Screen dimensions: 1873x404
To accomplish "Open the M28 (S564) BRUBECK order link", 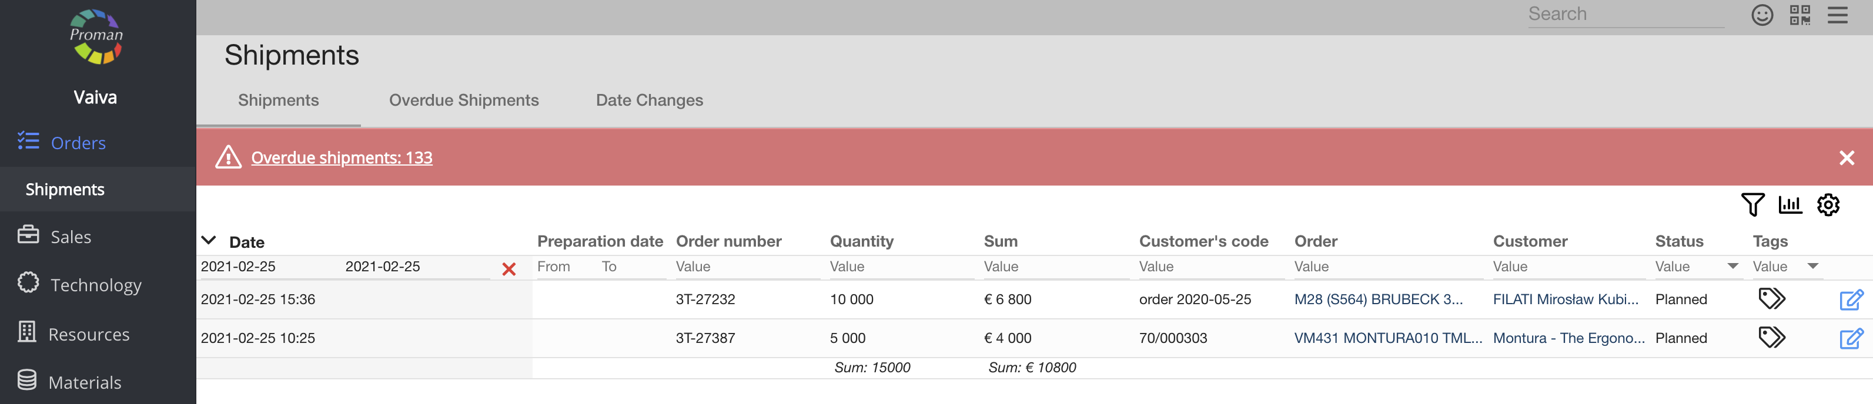I will (1378, 299).
